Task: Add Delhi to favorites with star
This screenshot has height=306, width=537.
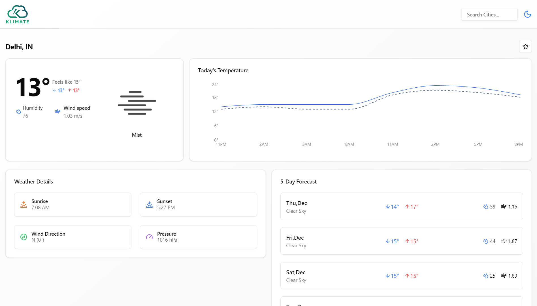Action: coord(525,47)
